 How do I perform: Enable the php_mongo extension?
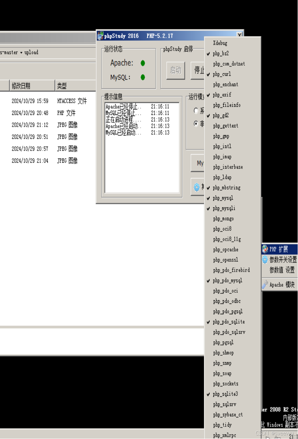233,219
